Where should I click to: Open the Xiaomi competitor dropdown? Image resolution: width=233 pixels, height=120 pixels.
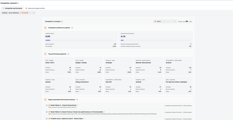click(165, 21)
